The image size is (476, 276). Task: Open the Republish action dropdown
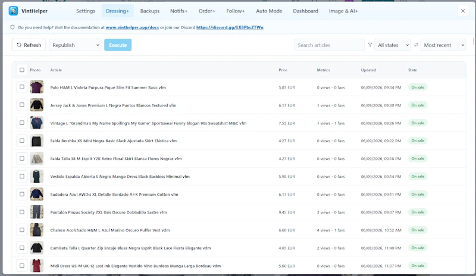(75, 45)
